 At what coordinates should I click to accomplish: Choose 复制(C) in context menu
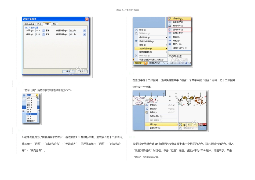(162, 105)
